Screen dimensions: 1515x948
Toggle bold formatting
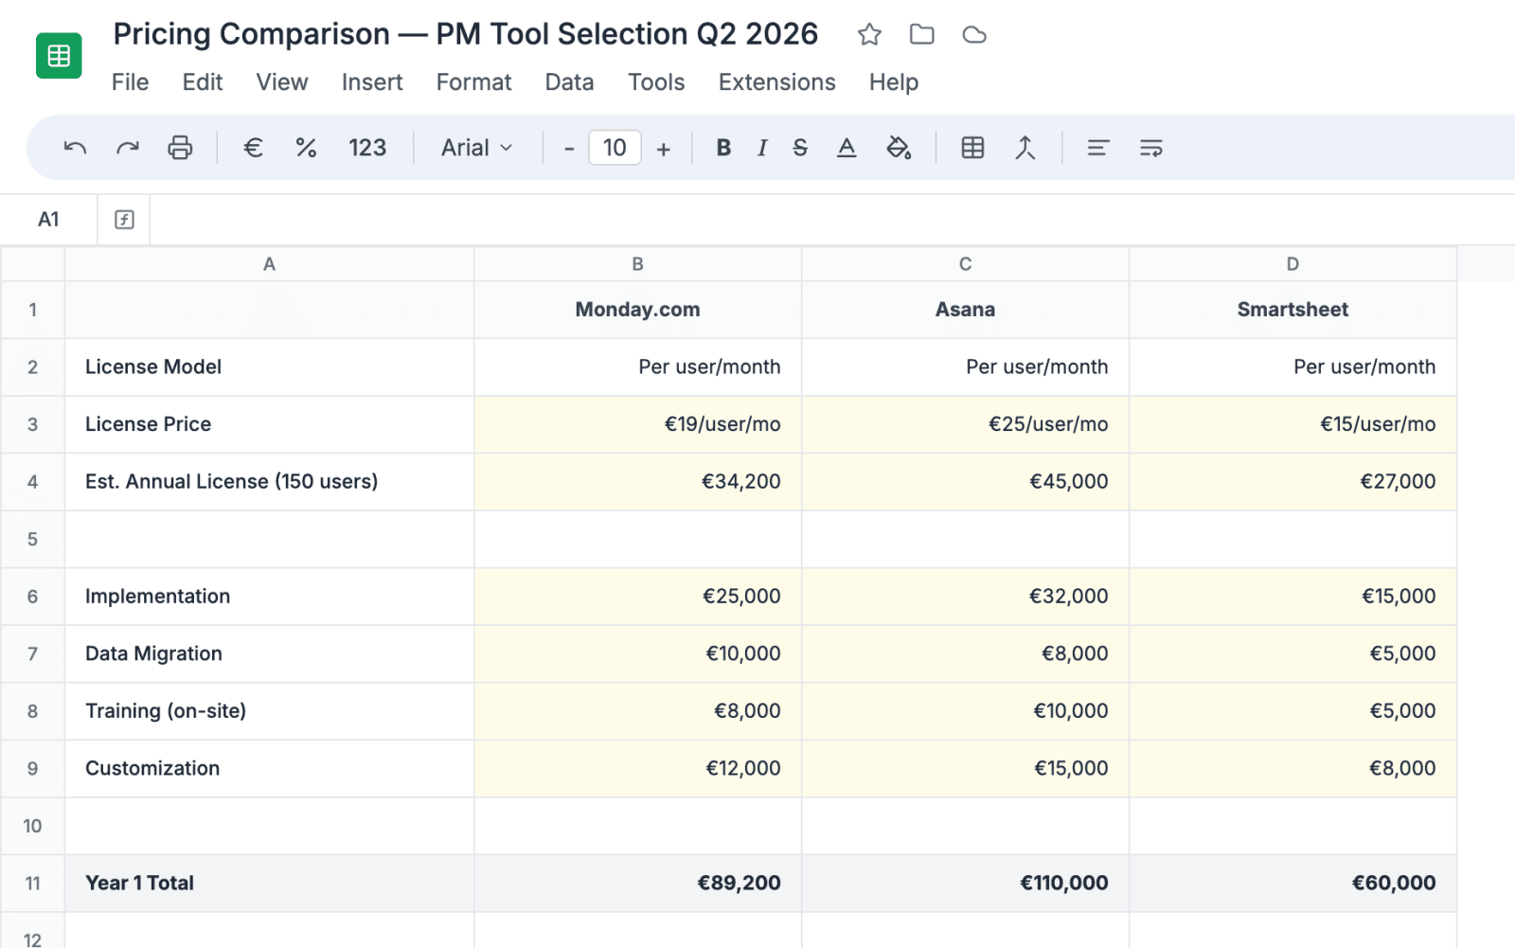click(x=723, y=148)
